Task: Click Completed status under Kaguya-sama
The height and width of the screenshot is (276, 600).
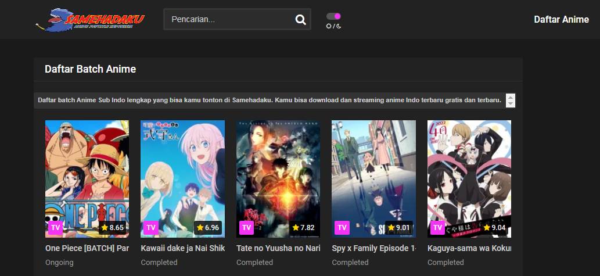Action: [x=445, y=263]
